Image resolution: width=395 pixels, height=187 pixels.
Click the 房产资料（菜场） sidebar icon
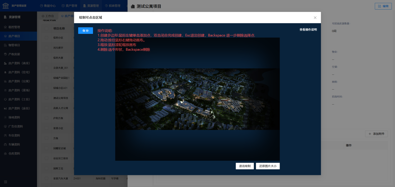click(x=5, y=90)
